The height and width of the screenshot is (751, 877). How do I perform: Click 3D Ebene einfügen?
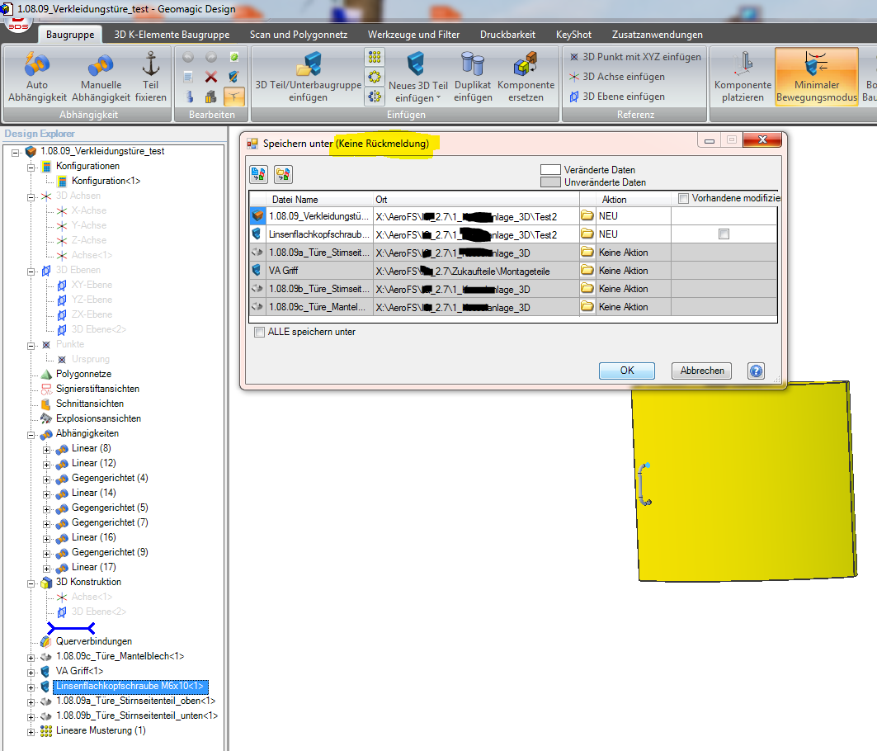tap(617, 97)
